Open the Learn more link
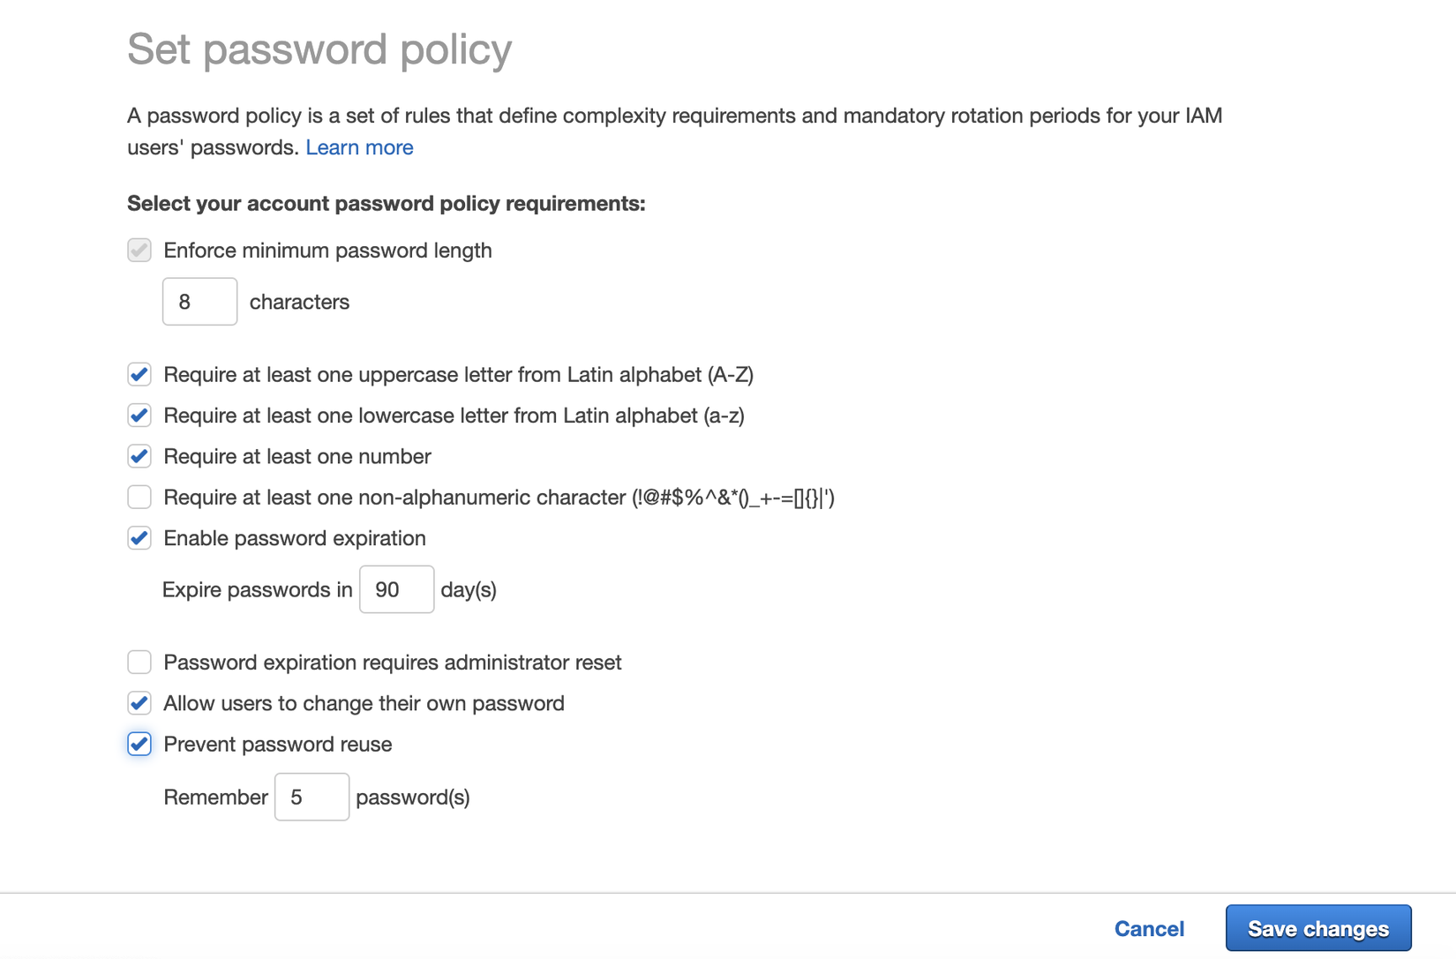The width and height of the screenshot is (1456, 959). pos(359,147)
